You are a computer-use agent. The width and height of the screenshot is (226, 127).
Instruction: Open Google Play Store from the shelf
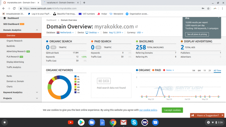[x=81, y=122]
